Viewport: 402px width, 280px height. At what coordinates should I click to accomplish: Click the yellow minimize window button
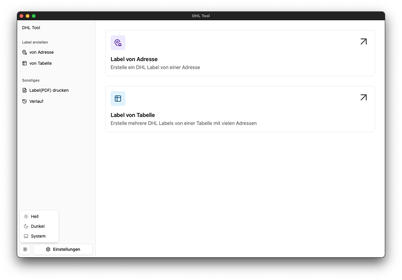coord(28,16)
